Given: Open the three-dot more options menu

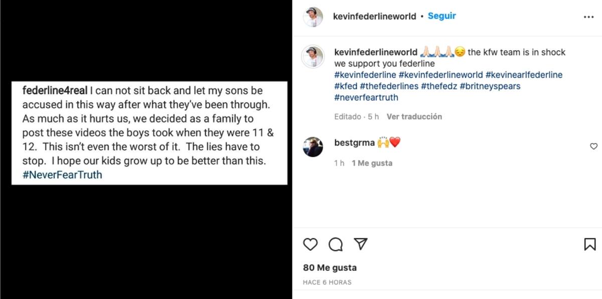Looking at the screenshot, I should 588,17.
